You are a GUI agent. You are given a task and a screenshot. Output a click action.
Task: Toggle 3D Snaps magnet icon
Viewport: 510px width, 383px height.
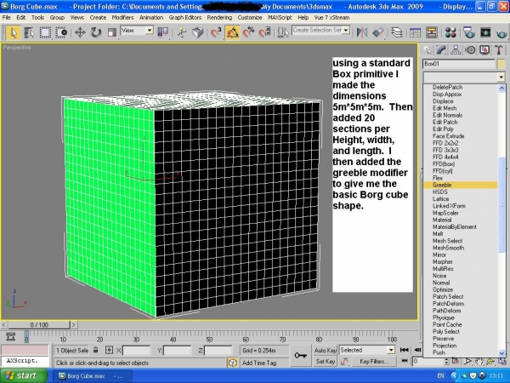(216, 32)
